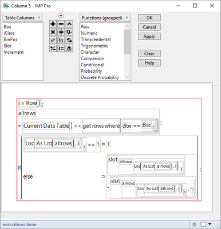
Task: Select the Conditional function group
Action: coord(92,65)
